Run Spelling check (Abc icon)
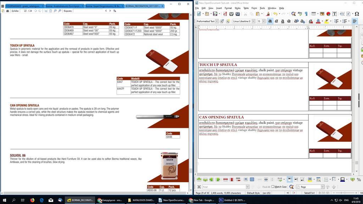The image size is (363, 204). (x=300, y=14)
